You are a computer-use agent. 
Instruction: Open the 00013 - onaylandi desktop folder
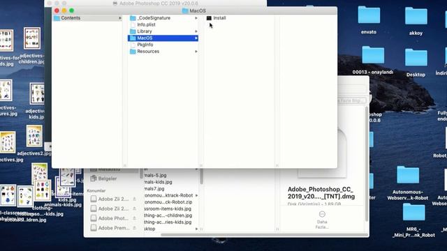373,55
